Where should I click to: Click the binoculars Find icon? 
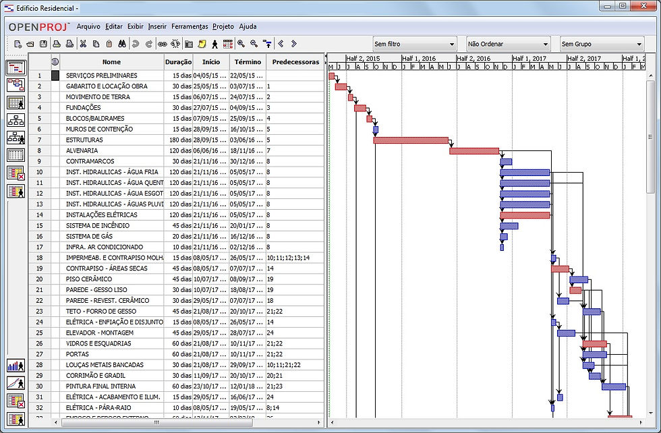pyautogui.click(x=122, y=44)
